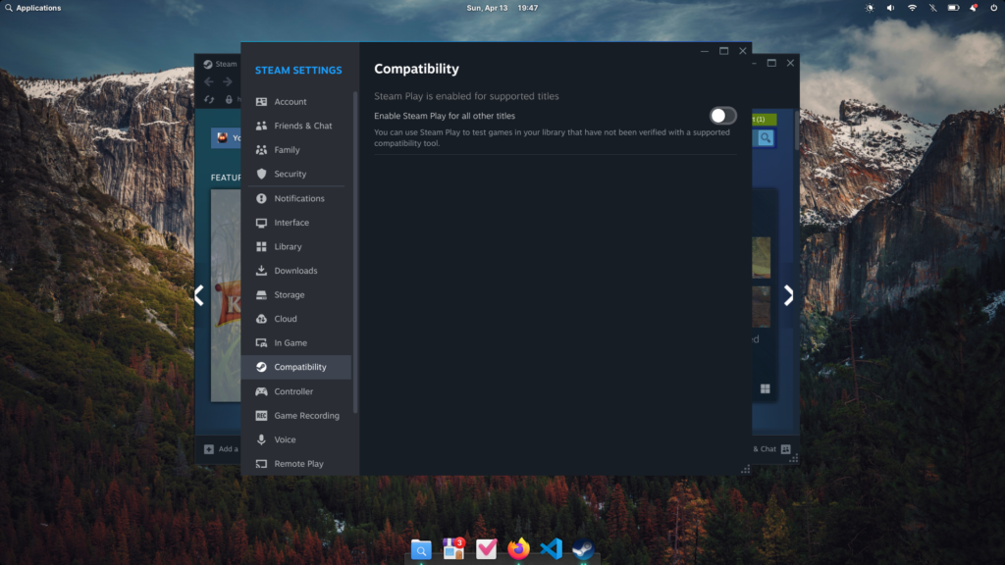Show the Notifications settings
Viewport: 1005px width, 565px height.
pos(296,198)
